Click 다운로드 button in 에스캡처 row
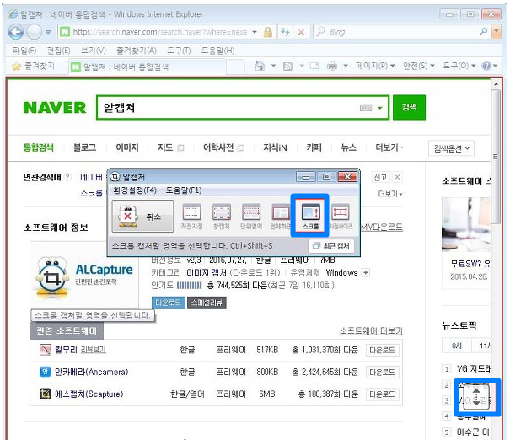Screen dimensions: 510x445 pos(382,394)
